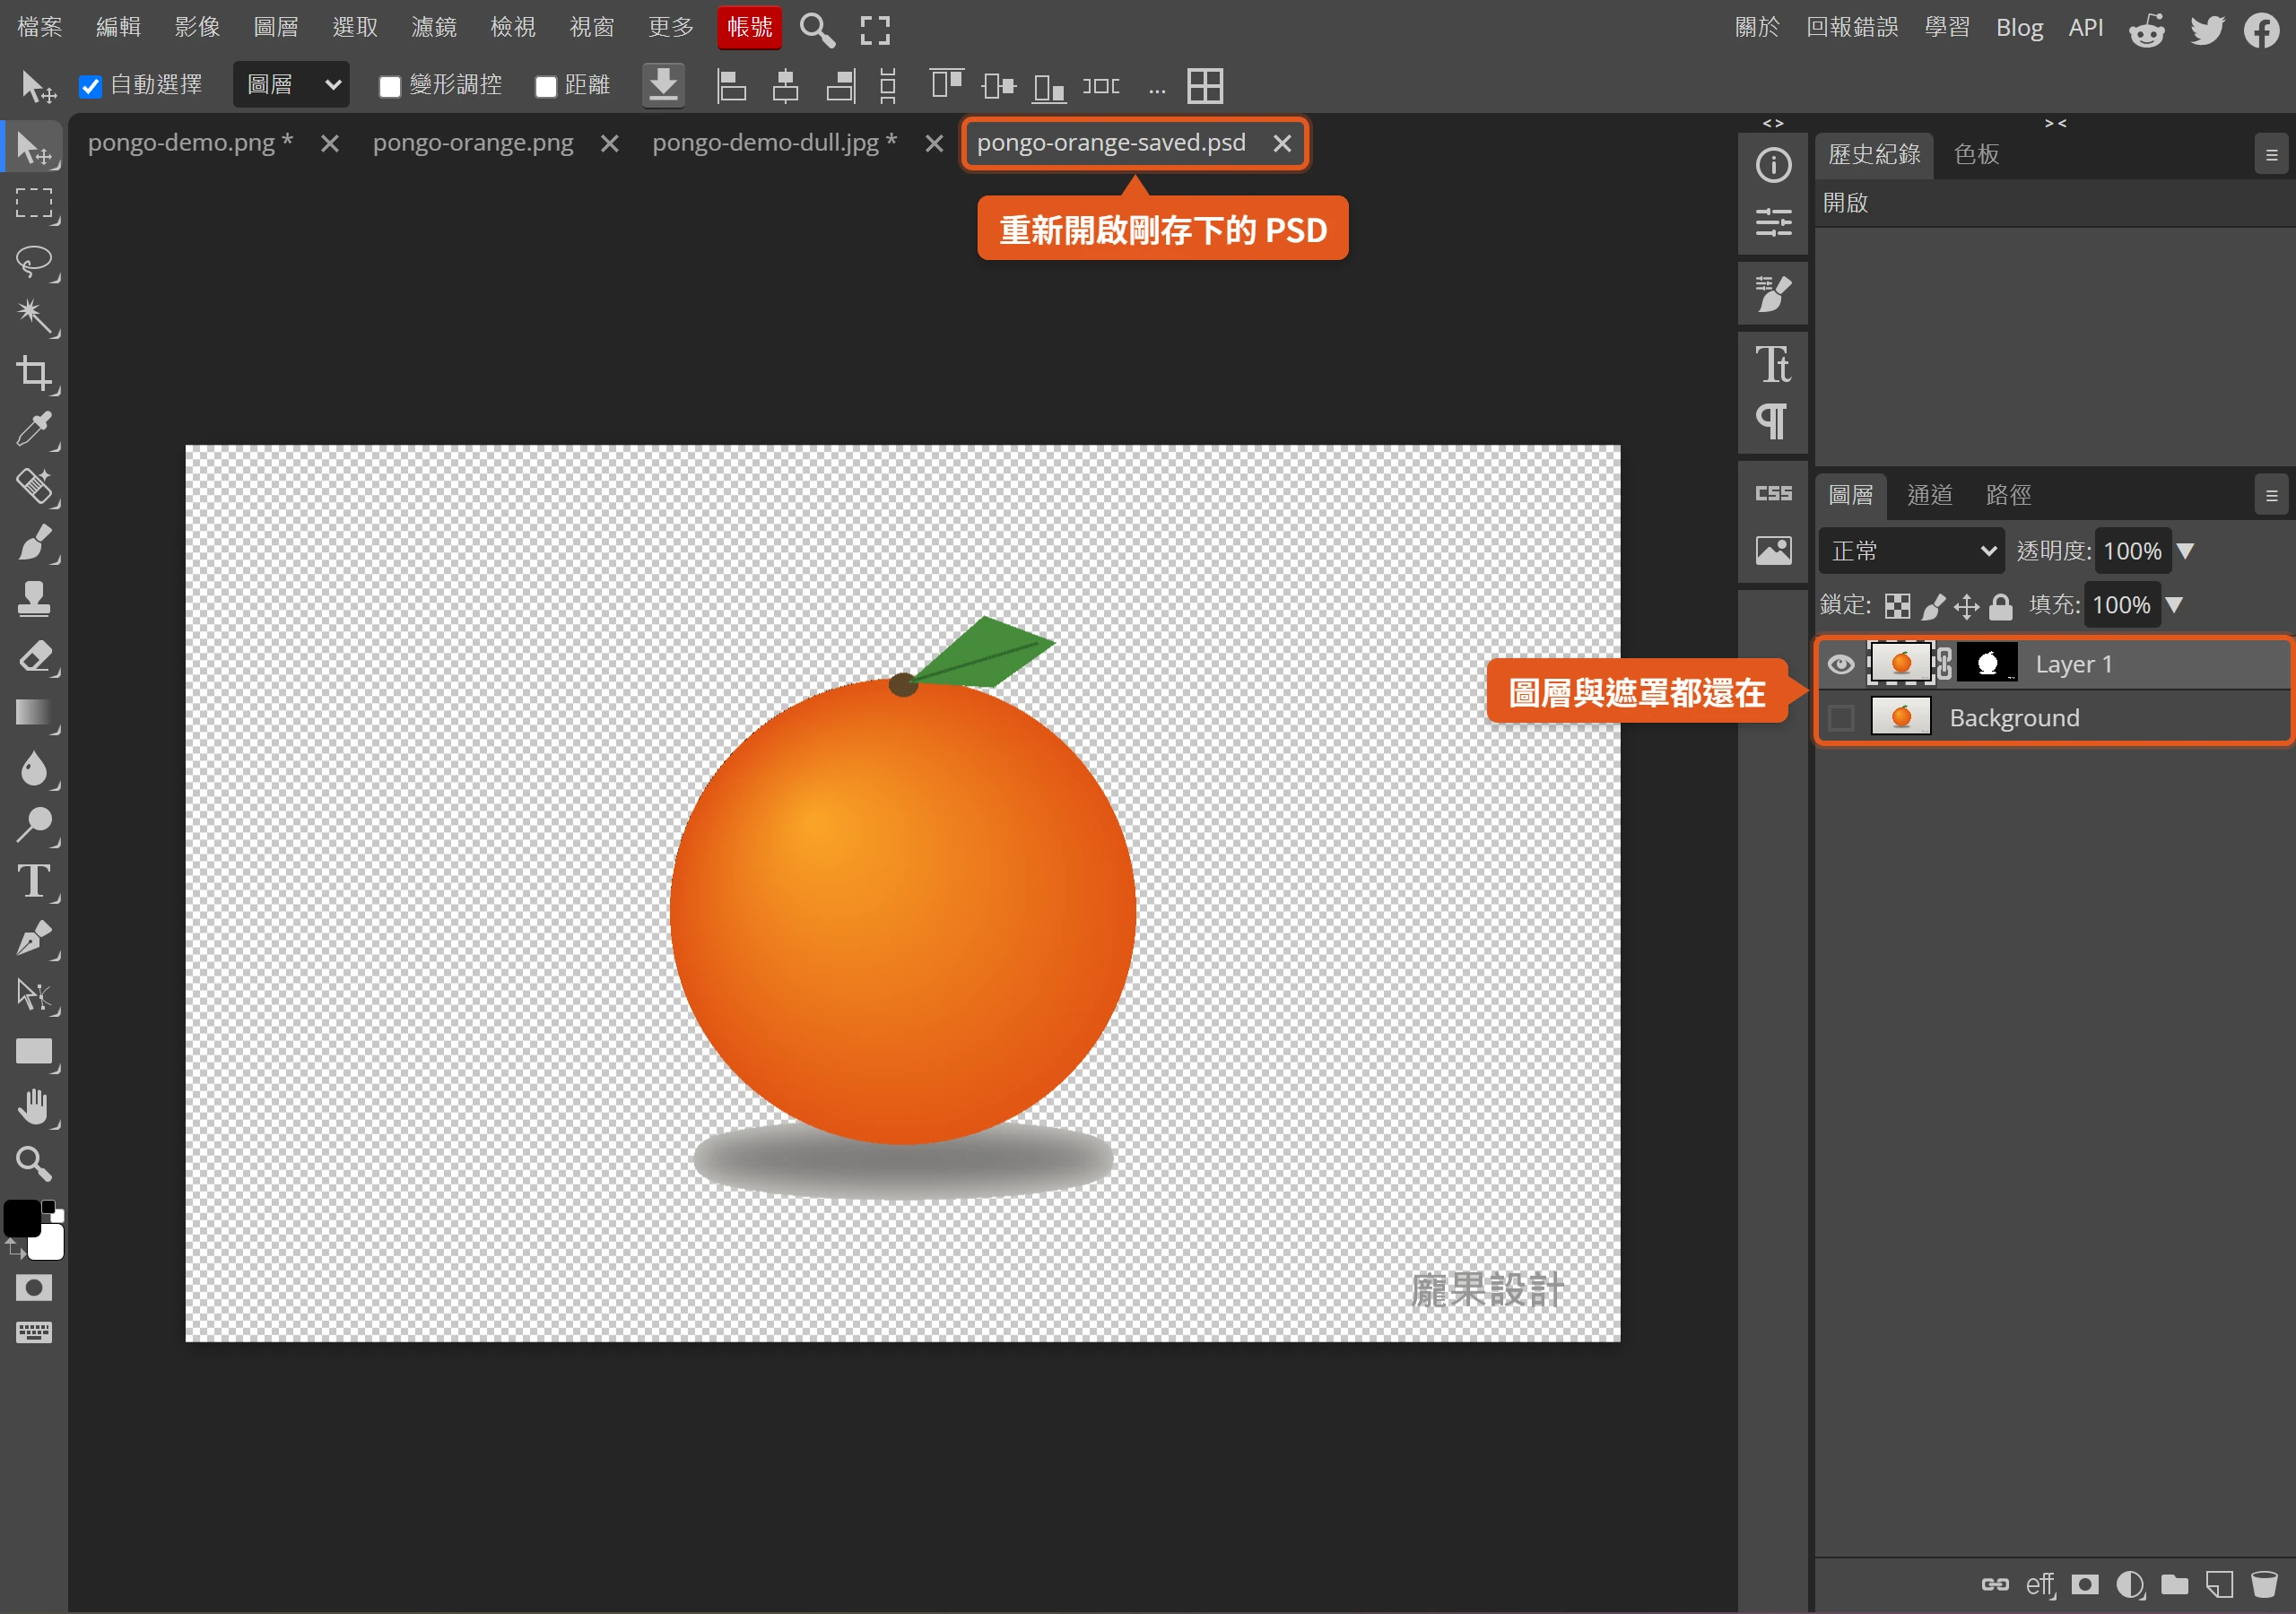Viewport: 2296px width, 1614px height.
Task: Open the Character panel icon
Action: pyautogui.click(x=1773, y=364)
